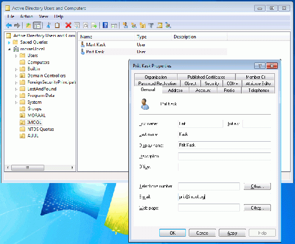This screenshot has width=295, height=244.
Task: Toggle the Show/Hide Console Tree toolbar icon
Action: pos(37,26)
